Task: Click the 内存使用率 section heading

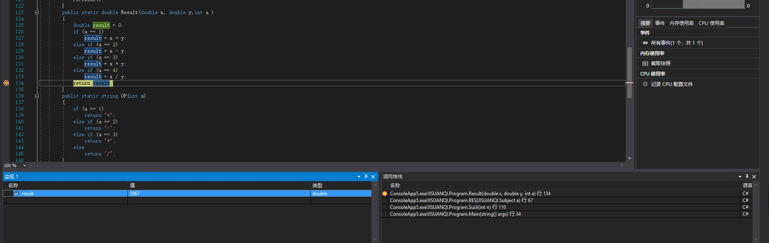Action: (652, 53)
